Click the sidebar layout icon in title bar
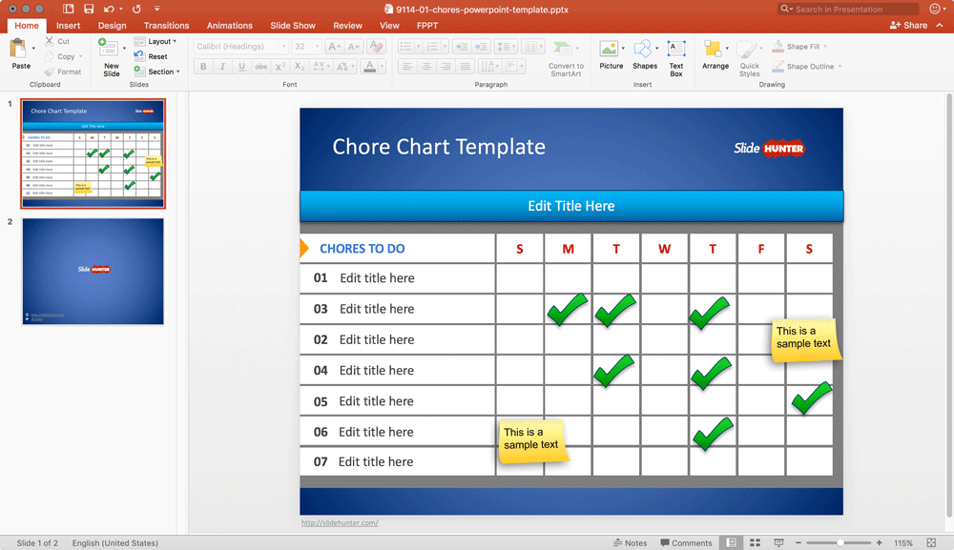954x550 pixels. pos(68,9)
